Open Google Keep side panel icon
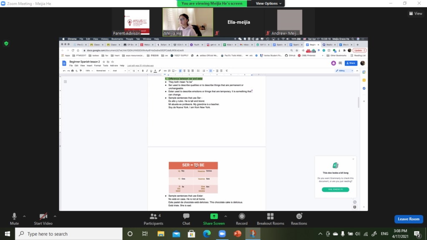Screen dimensions: 427x240 click(364, 80)
